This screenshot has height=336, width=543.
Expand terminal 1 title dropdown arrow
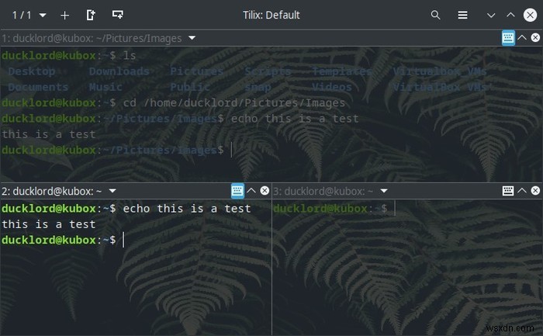point(192,38)
